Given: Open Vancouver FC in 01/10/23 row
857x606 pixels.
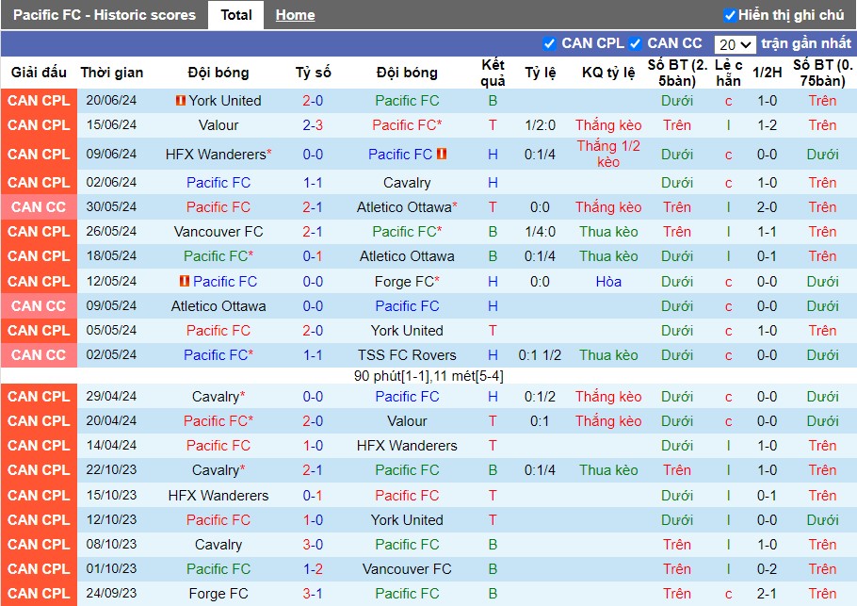Looking at the screenshot, I should (x=407, y=569).
